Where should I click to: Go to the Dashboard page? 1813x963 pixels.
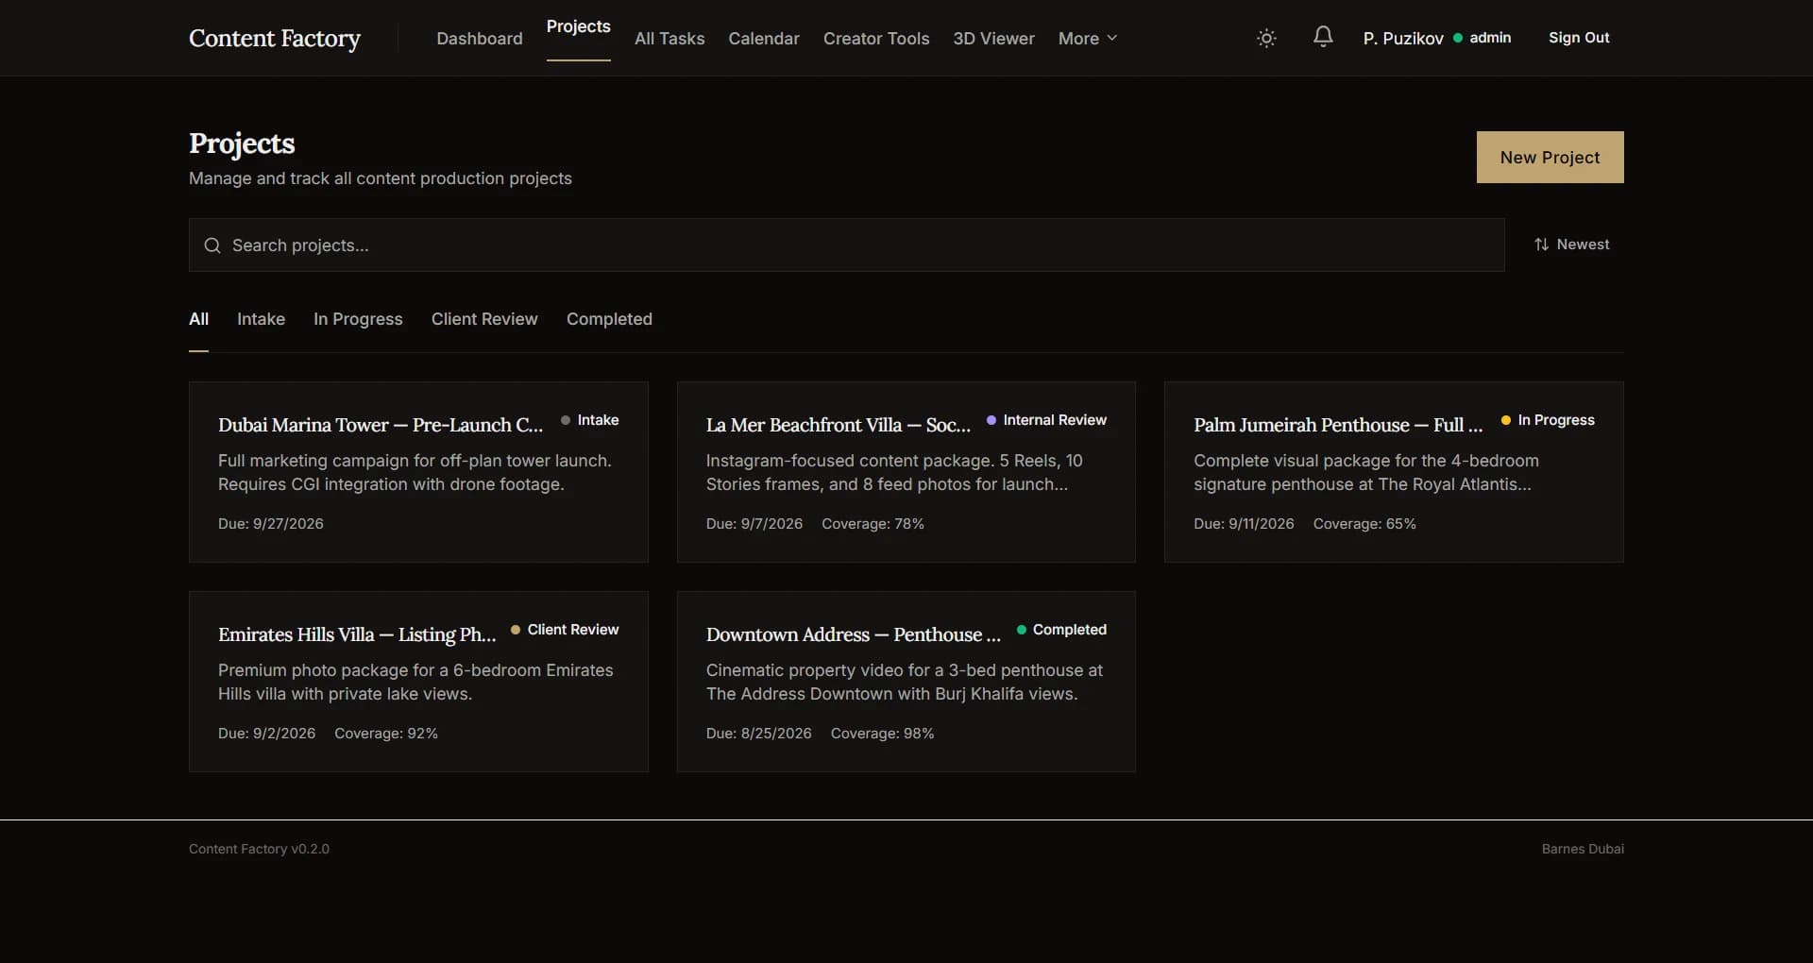coord(480,39)
